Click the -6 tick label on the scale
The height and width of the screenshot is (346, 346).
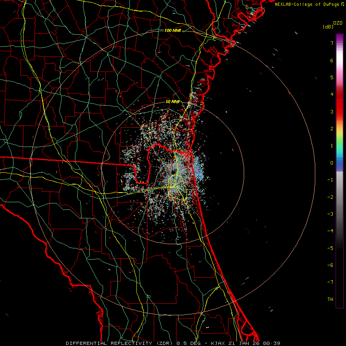(330, 265)
